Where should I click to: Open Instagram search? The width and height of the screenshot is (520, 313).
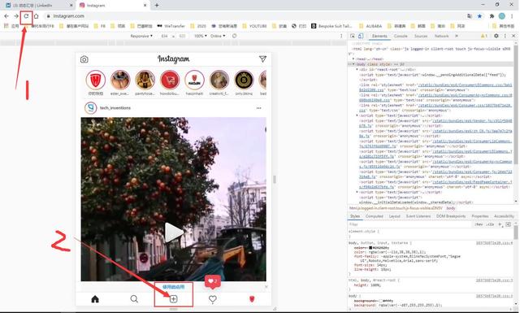tap(134, 299)
